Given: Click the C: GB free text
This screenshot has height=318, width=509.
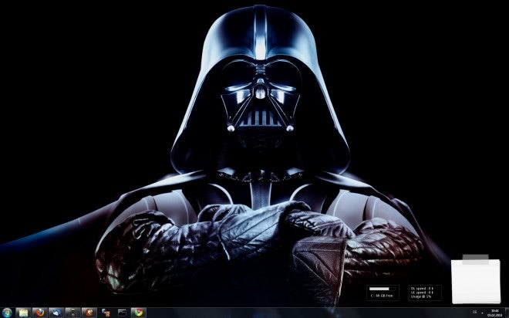Looking at the screenshot, I should point(382,296).
